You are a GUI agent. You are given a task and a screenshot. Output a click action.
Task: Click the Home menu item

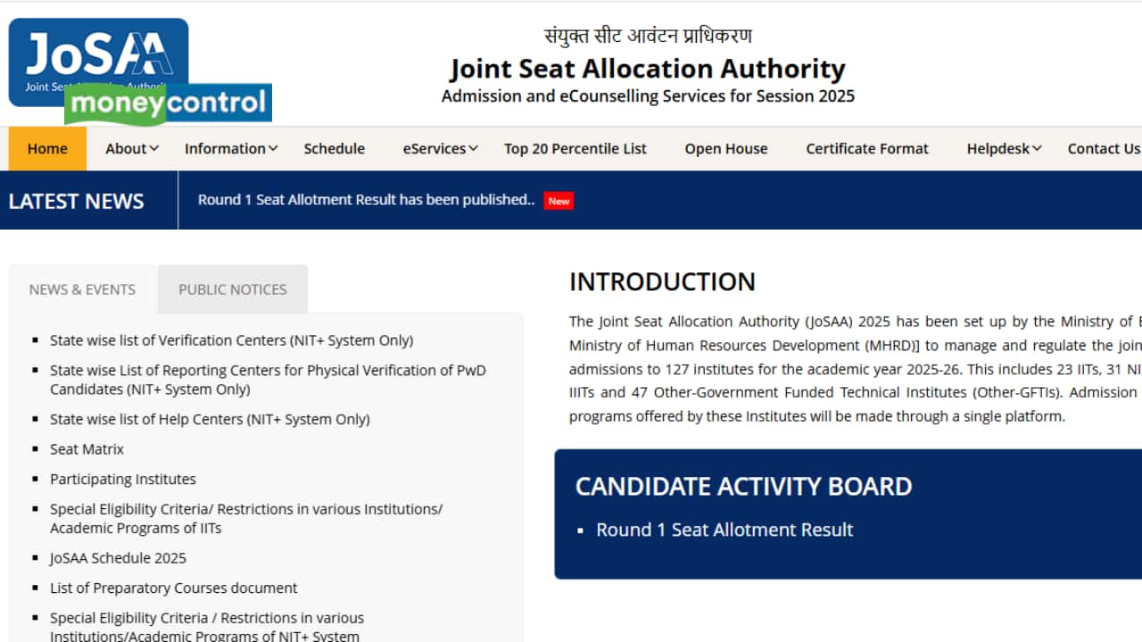47,148
